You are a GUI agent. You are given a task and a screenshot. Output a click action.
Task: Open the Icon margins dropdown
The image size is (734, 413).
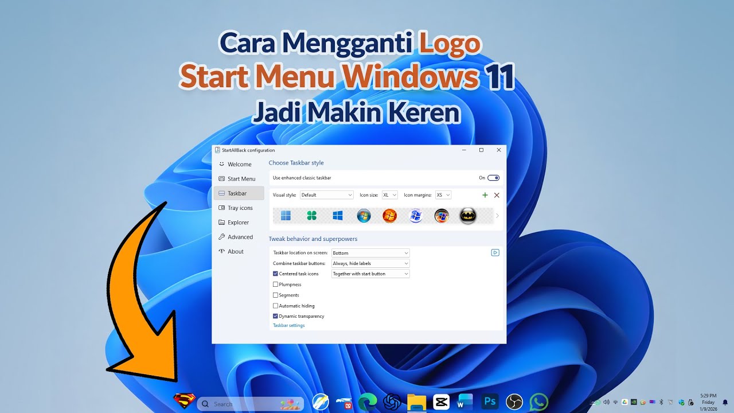443,195
